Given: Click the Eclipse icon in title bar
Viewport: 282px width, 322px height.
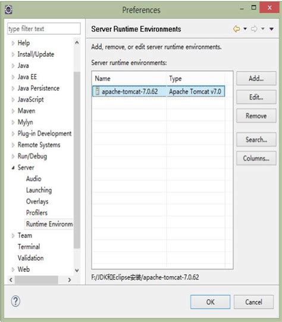Looking at the screenshot, I should tap(8, 10).
